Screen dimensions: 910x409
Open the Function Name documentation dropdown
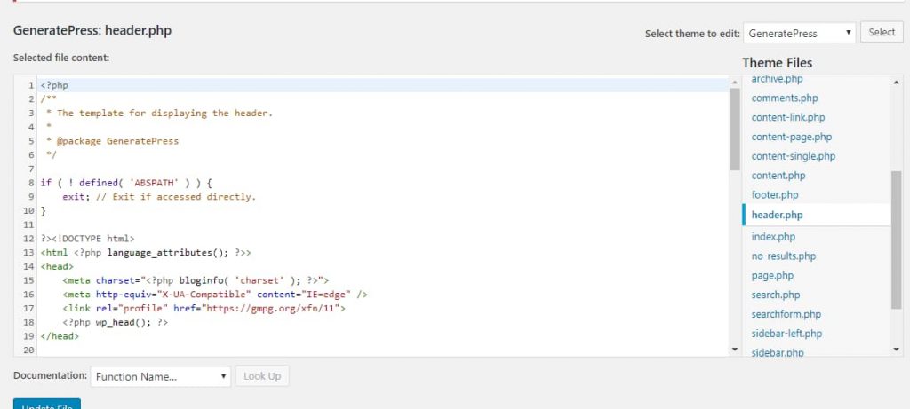[x=161, y=376]
